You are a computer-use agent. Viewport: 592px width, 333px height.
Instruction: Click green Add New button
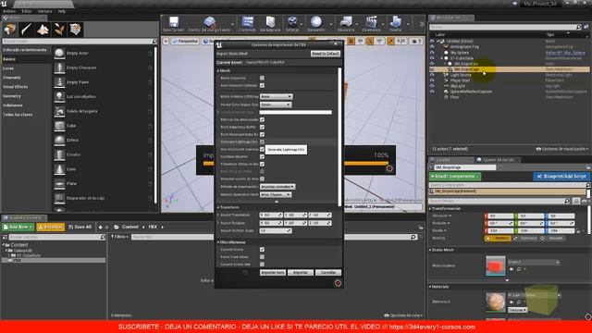coord(18,227)
